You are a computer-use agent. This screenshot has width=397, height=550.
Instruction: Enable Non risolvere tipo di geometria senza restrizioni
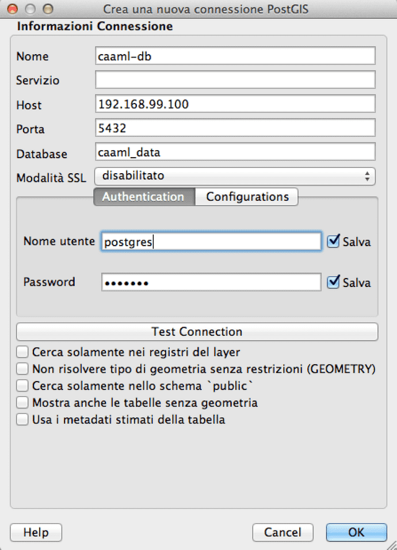tap(22, 368)
